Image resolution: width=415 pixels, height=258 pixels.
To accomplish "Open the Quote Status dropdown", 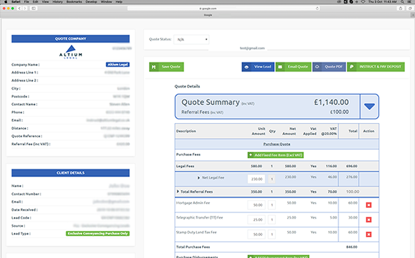I will pyautogui.click(x=192, y=39).
